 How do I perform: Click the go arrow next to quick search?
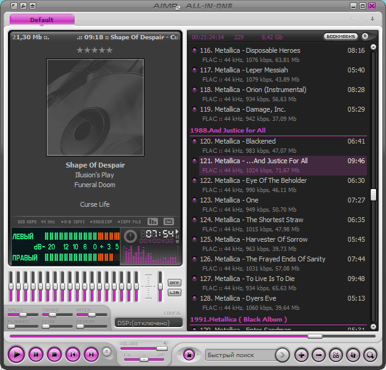(282, 355)
